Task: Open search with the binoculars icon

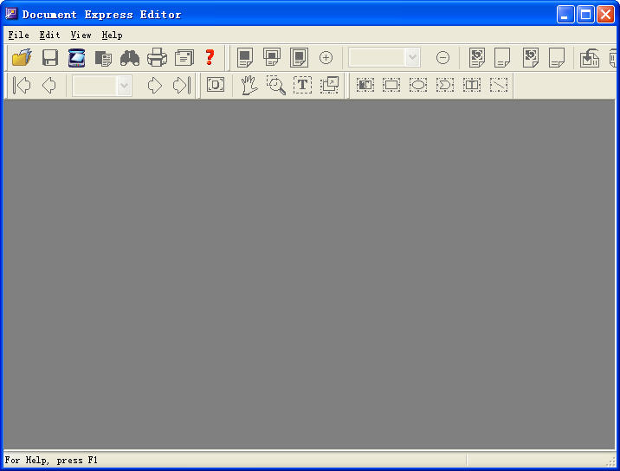Action: (x=130, y=58)
